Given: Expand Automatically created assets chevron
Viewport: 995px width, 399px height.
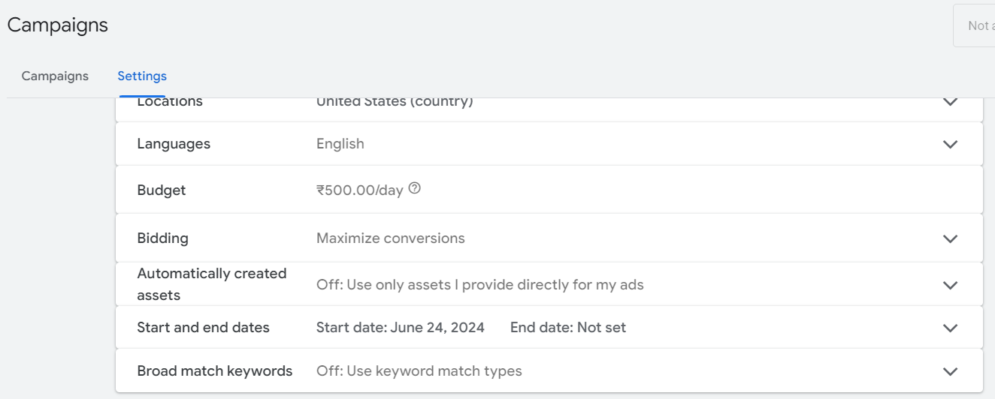Looking at the screenshot, I should (x=950, y=285).
